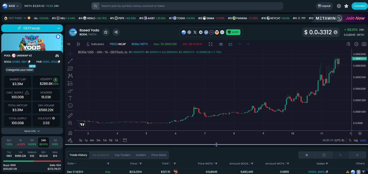The image size is (368, 174).
Task: Select the ruler measure tool
Action: pyautogui.click(x=70, y=115)
